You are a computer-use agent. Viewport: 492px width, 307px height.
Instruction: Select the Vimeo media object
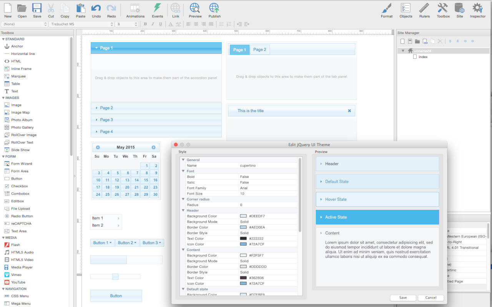coord(16,275)
